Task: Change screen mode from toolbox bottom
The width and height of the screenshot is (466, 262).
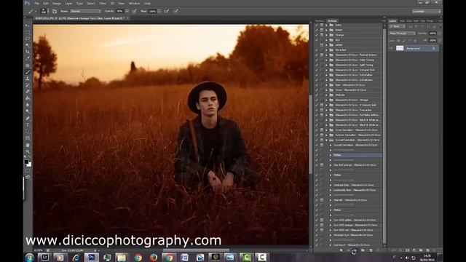Action: point(28,178)
